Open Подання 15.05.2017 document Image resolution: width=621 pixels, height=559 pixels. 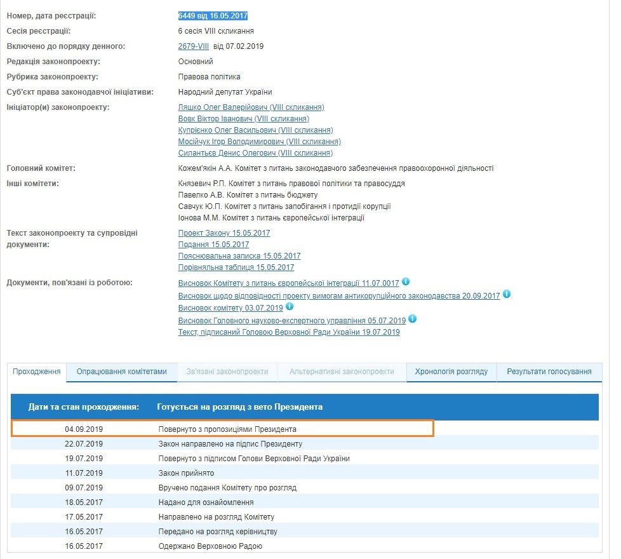pos(213,245)
